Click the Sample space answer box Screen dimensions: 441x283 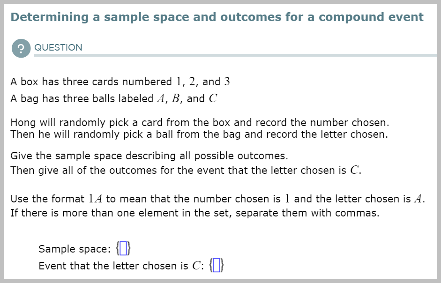click(123, 248)
